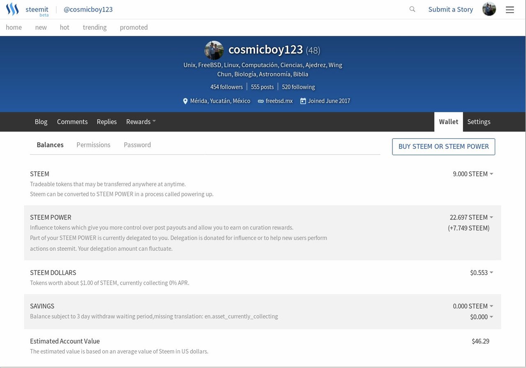Select the Wallet tab

(x=448, y=121)
